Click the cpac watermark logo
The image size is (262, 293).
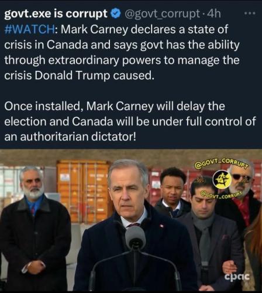point(237,276)
